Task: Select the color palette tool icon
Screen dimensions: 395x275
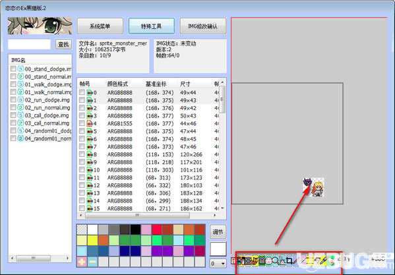Action: point(241,260)
